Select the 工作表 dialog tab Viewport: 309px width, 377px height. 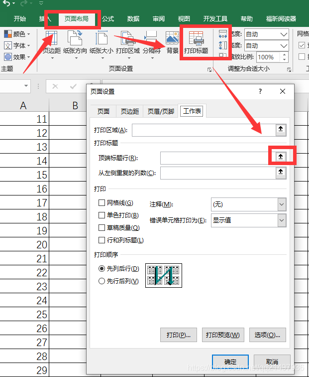pos(192,111)
